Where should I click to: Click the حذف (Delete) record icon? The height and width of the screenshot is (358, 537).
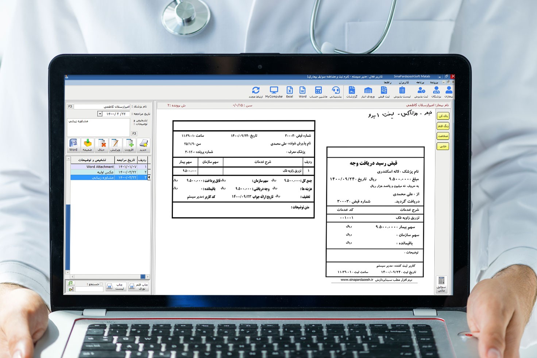click(102, 145)
